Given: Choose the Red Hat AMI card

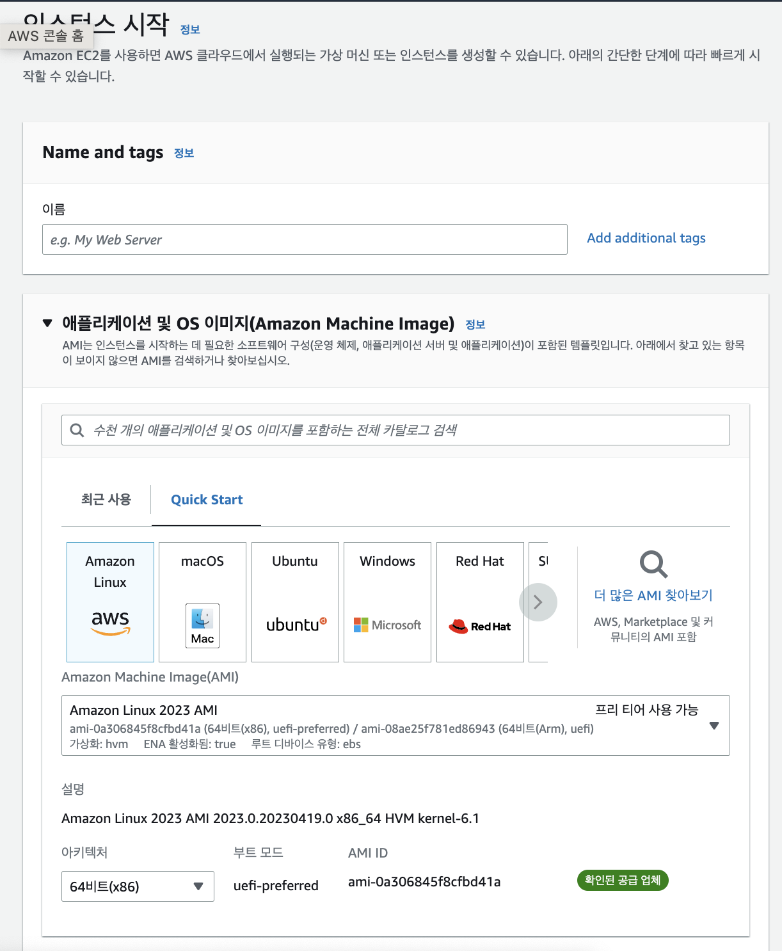Looking at the screenshot, I should [x=480, y=602].
